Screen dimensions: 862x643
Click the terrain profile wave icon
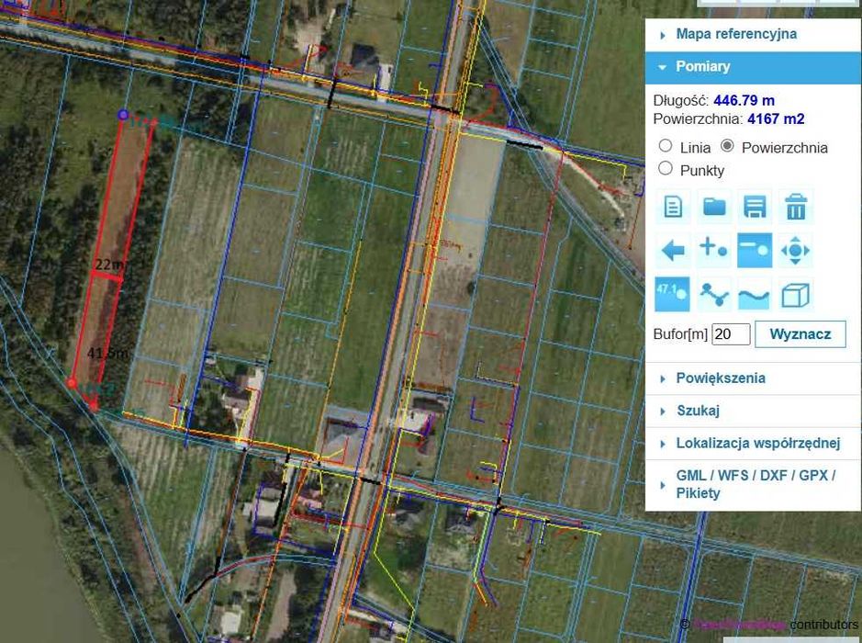(755, 294)
